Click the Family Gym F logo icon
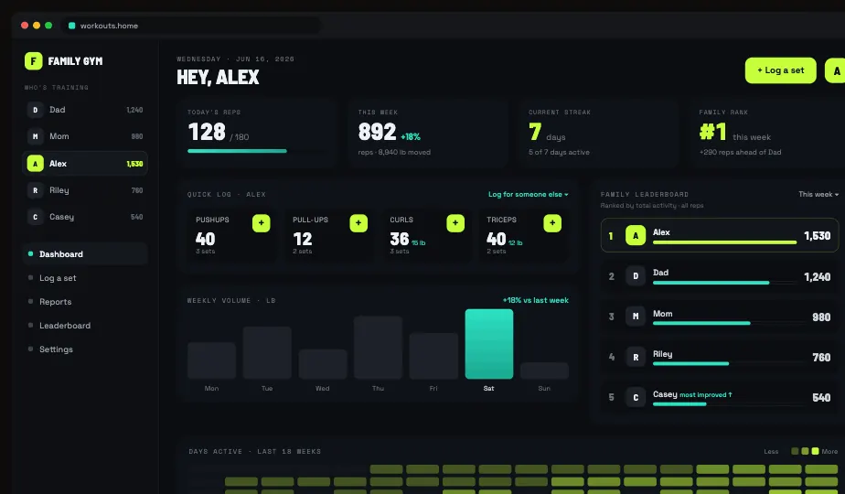 (x=34, y=61)
